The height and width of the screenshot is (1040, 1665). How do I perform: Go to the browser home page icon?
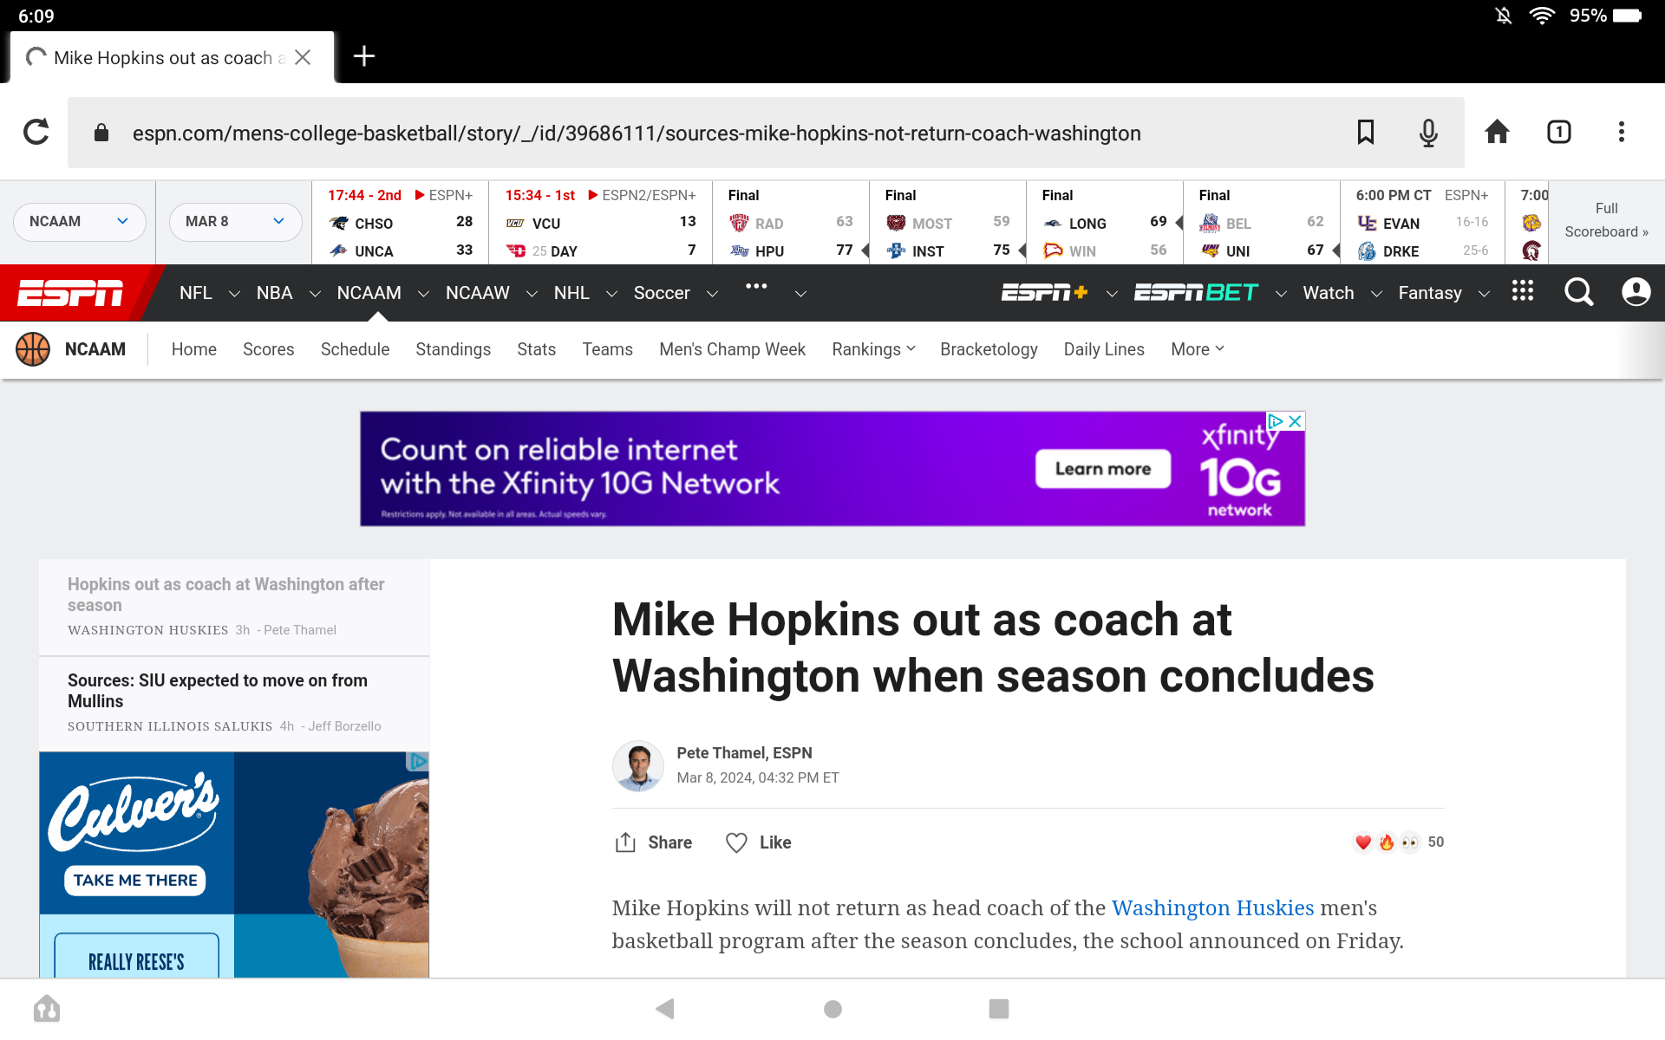[1497, 133]
